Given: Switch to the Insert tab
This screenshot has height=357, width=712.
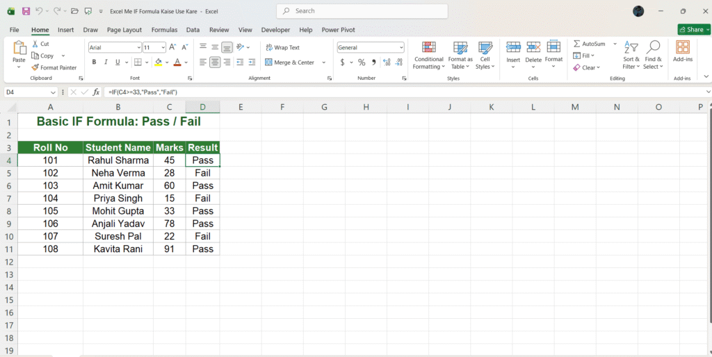Looking at the screenshot, I should pos(66,30).
